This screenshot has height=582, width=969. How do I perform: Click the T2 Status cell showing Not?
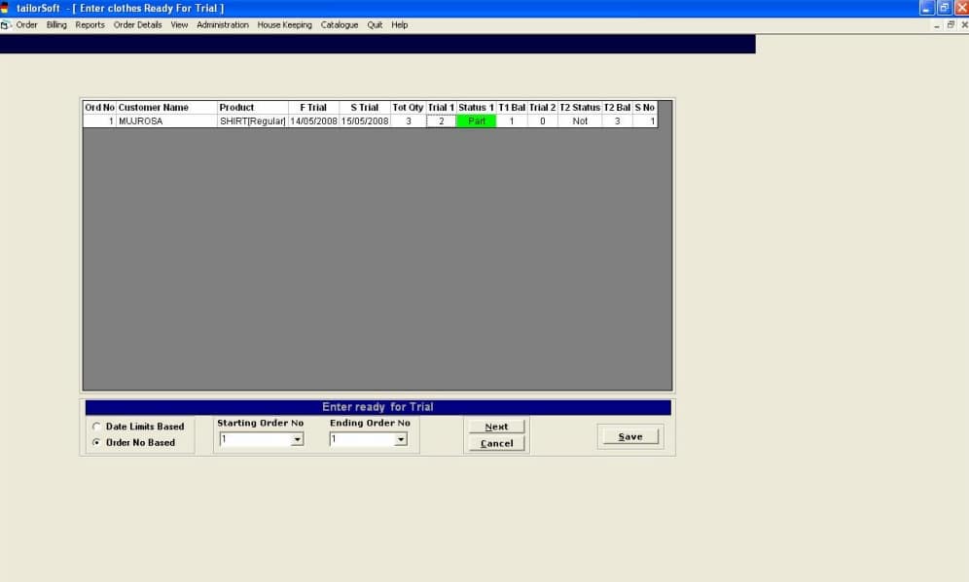(580, 121)
